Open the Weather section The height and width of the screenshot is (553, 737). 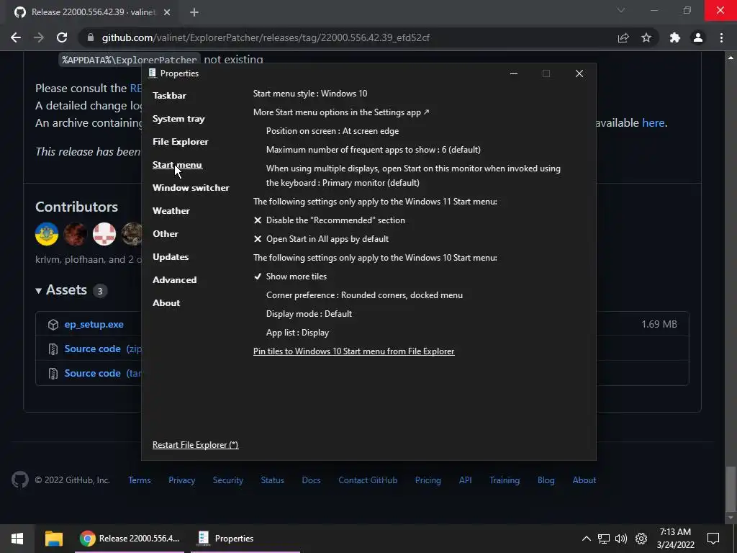(x=171, y=211)
